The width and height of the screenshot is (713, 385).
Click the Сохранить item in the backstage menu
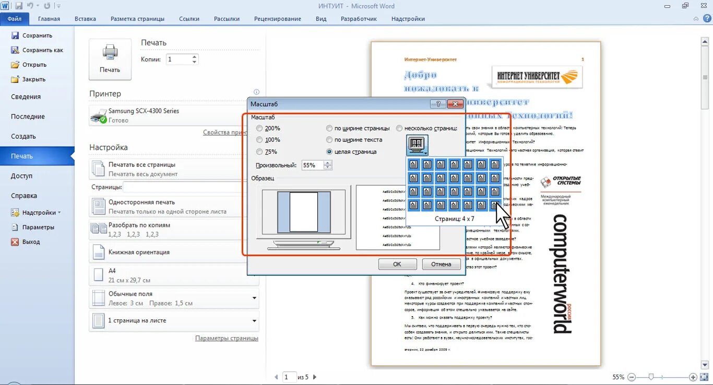[32, 35]
